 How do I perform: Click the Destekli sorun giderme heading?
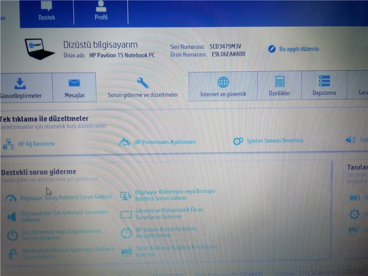point(39,172)
